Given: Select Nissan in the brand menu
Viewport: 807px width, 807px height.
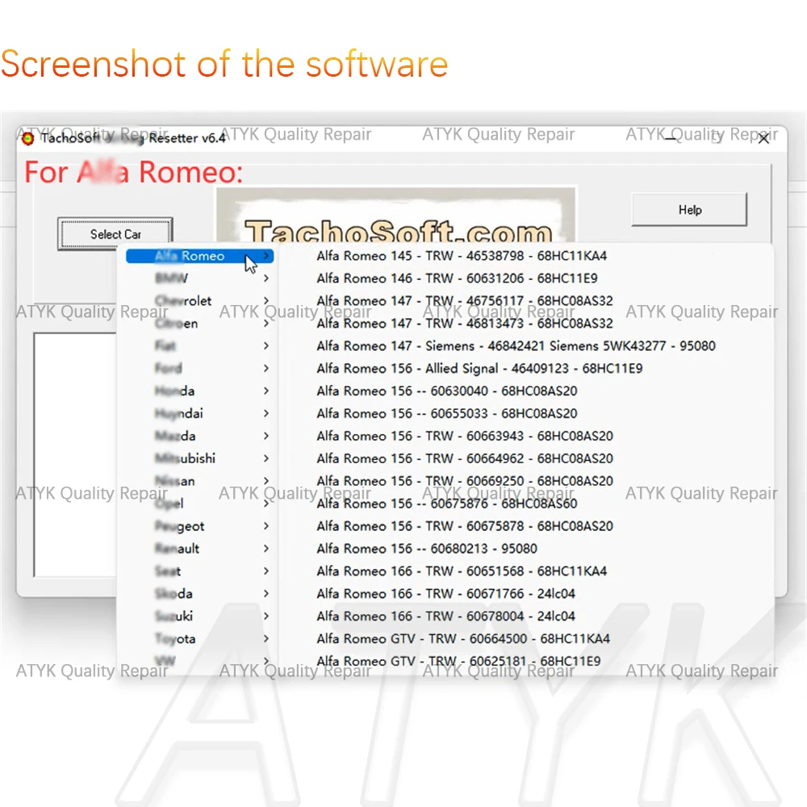Looking at the screenshot, I should coord(199,481).
